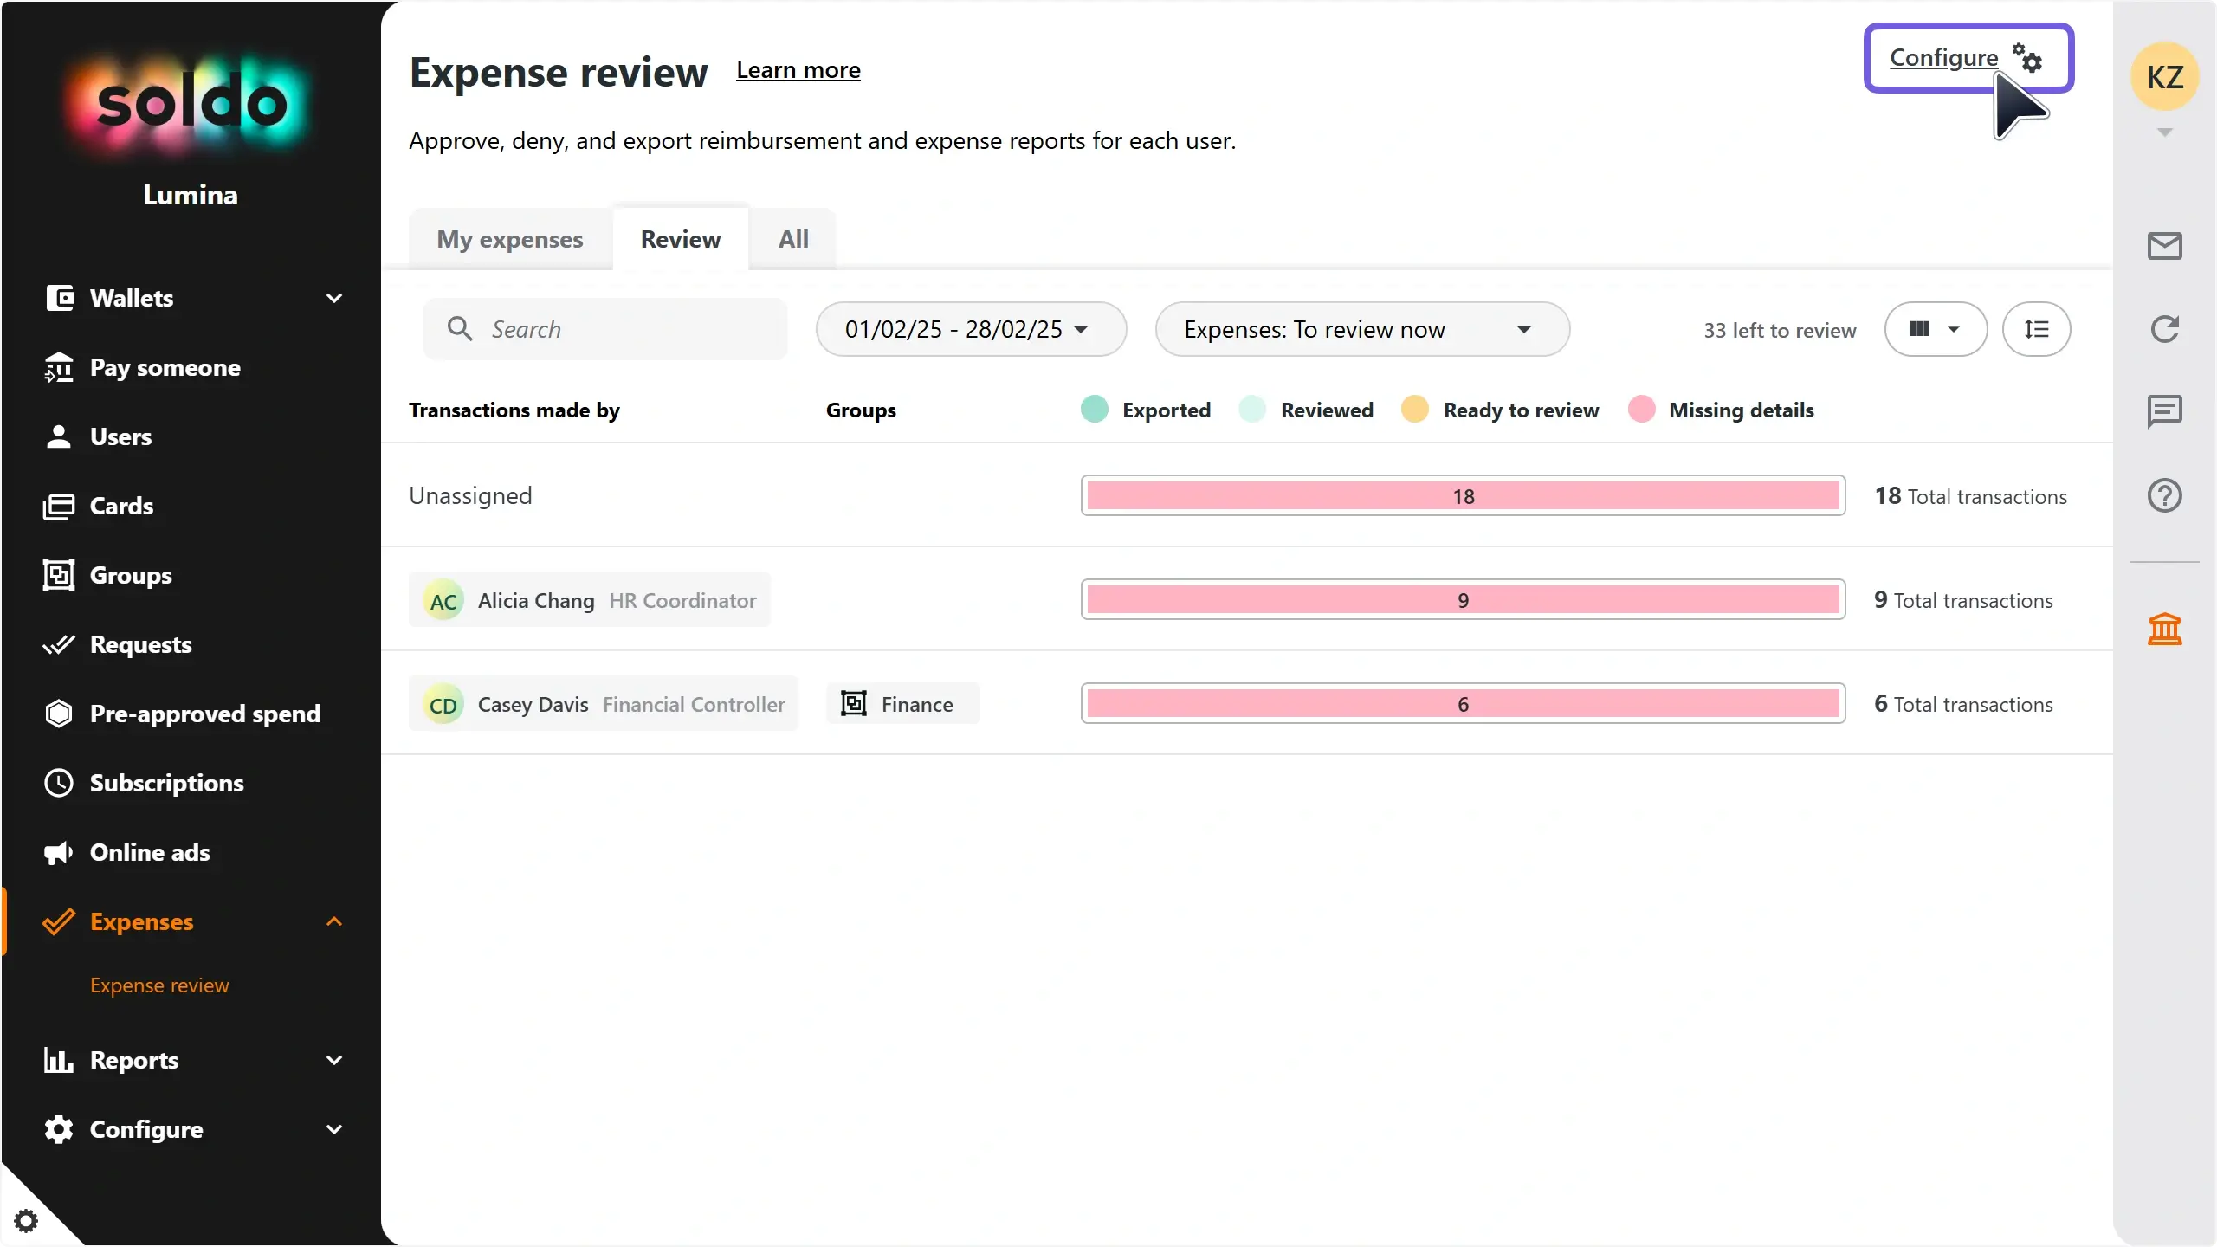Click the sort order list icon button

2036,329
